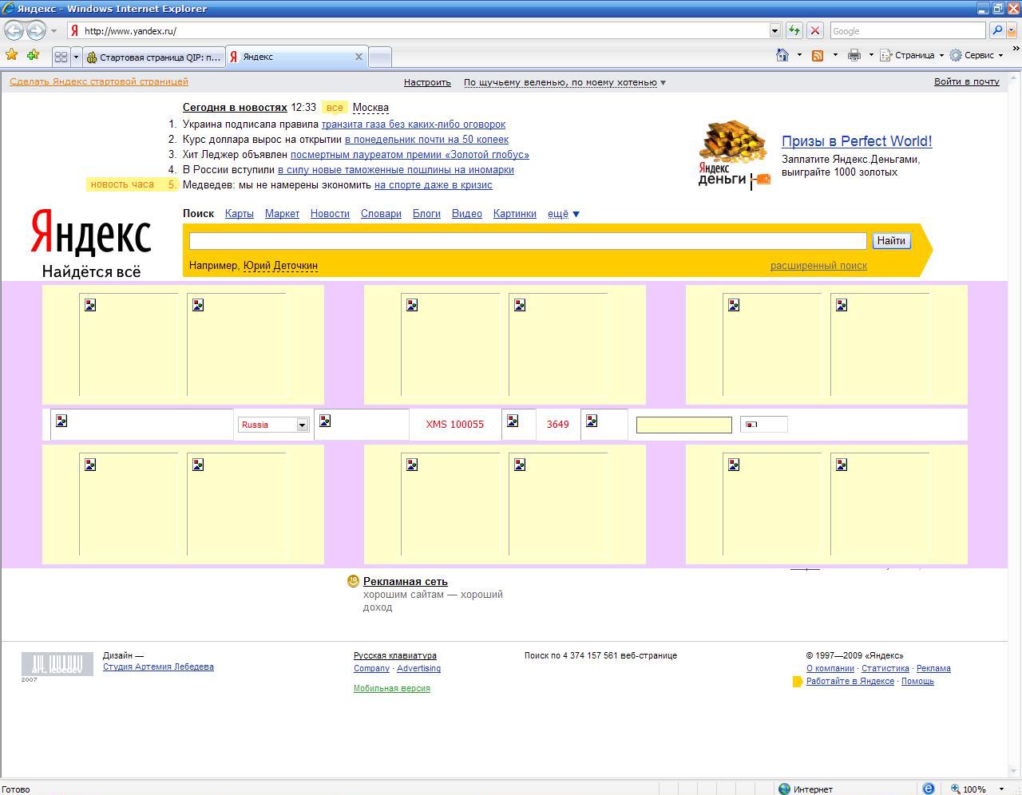Click Сделать Яндекс стартовой страницей link
The image size is (1022, 795).
tap(99, 81)
